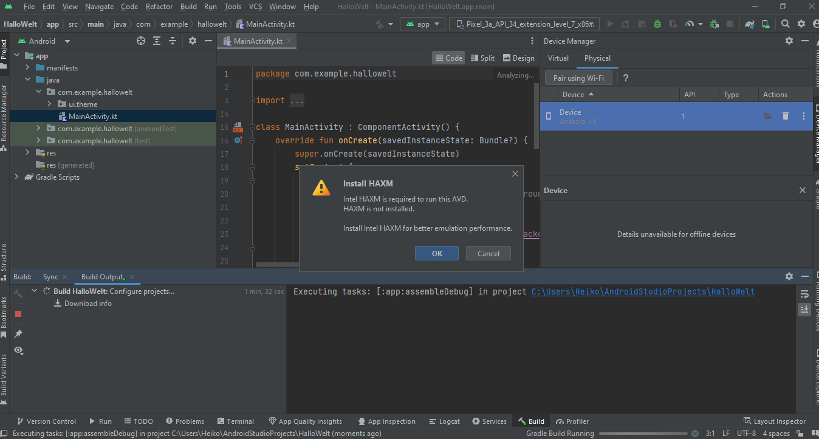Open Build panel settings gear icon

click(x=789, y=276)
